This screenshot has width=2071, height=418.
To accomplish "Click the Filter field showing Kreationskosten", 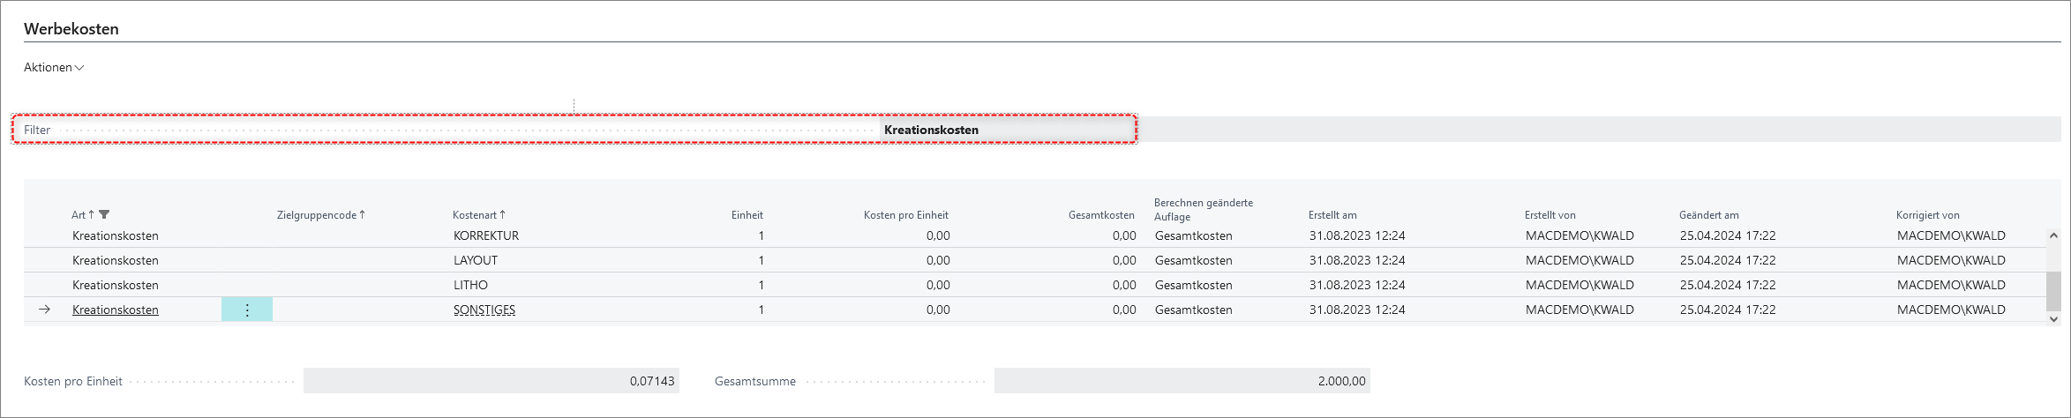I will click(x=1007, y=130).
